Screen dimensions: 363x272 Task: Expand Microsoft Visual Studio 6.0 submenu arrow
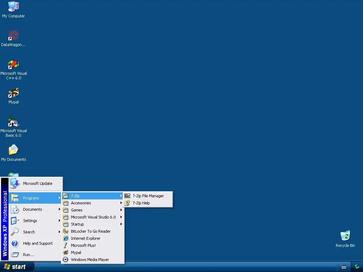(x=121, y=217)
